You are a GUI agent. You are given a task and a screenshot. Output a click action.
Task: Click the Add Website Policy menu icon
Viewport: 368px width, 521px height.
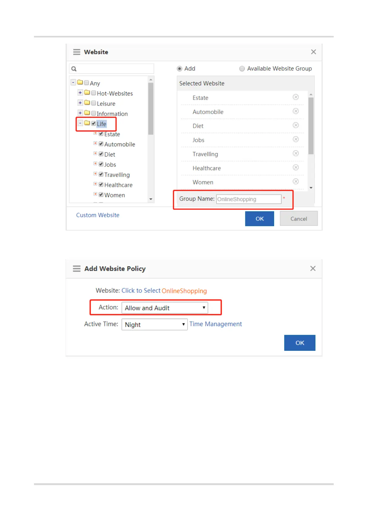coord(77,269)
